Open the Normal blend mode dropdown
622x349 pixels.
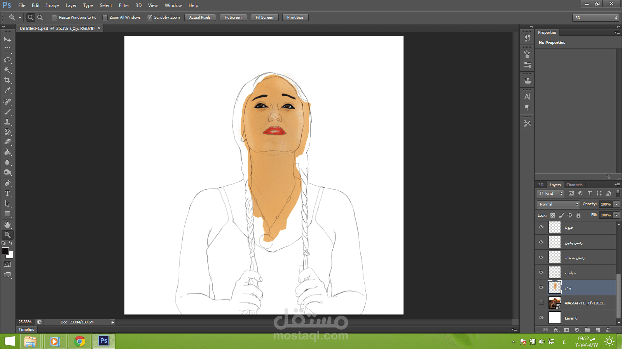558,204
